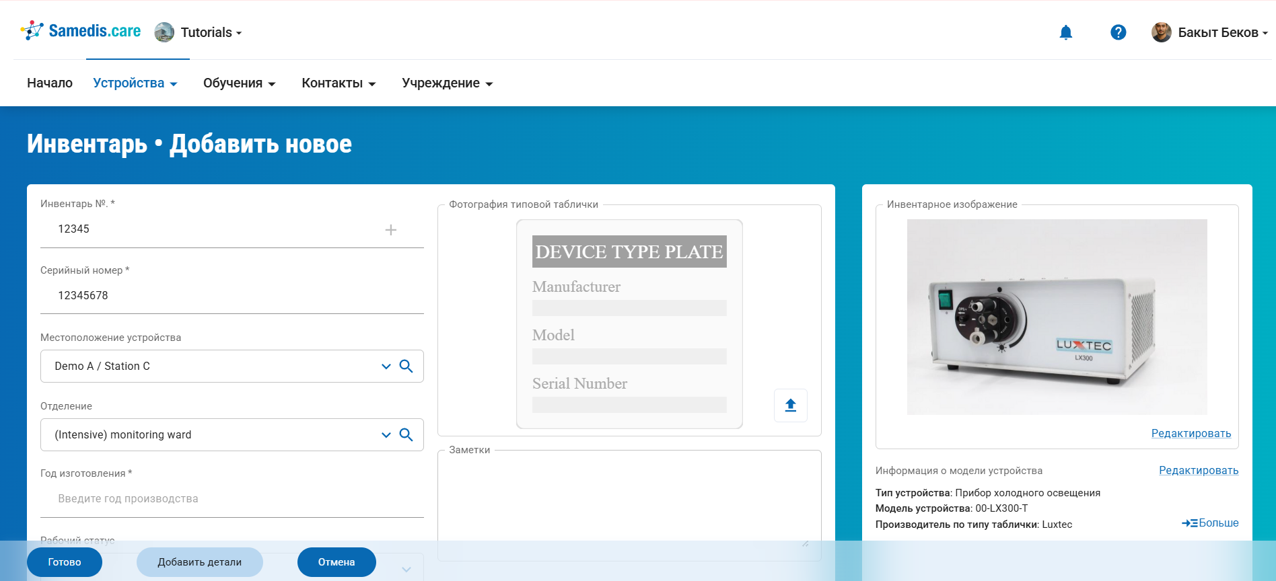The width and height of the screenshot is (1276, 581).
Task: Open the Устройства menu
Action: tap(135, 83)
